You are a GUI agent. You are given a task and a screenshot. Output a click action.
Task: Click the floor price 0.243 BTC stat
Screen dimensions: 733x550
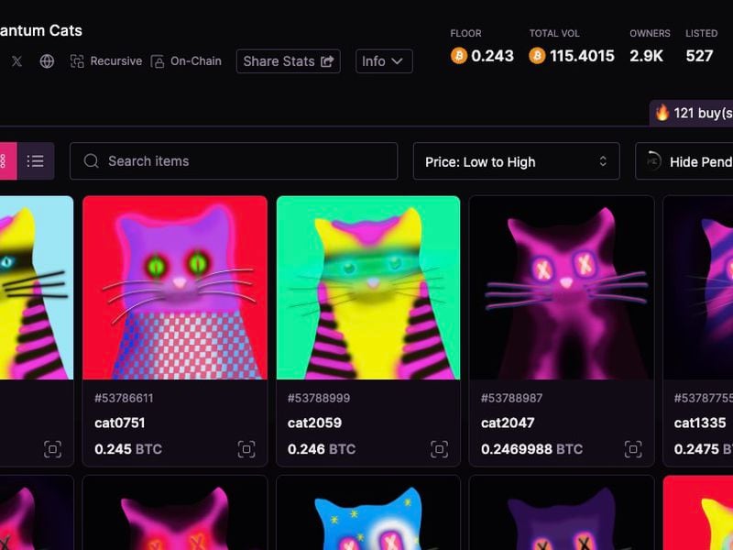(481, 55)
